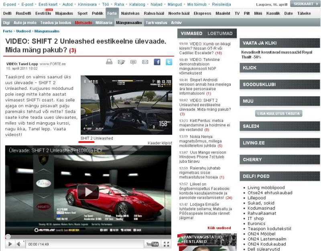Expand the Living.ee sidebar section
This screenshot has height=251, width=321.
point(280,143)
